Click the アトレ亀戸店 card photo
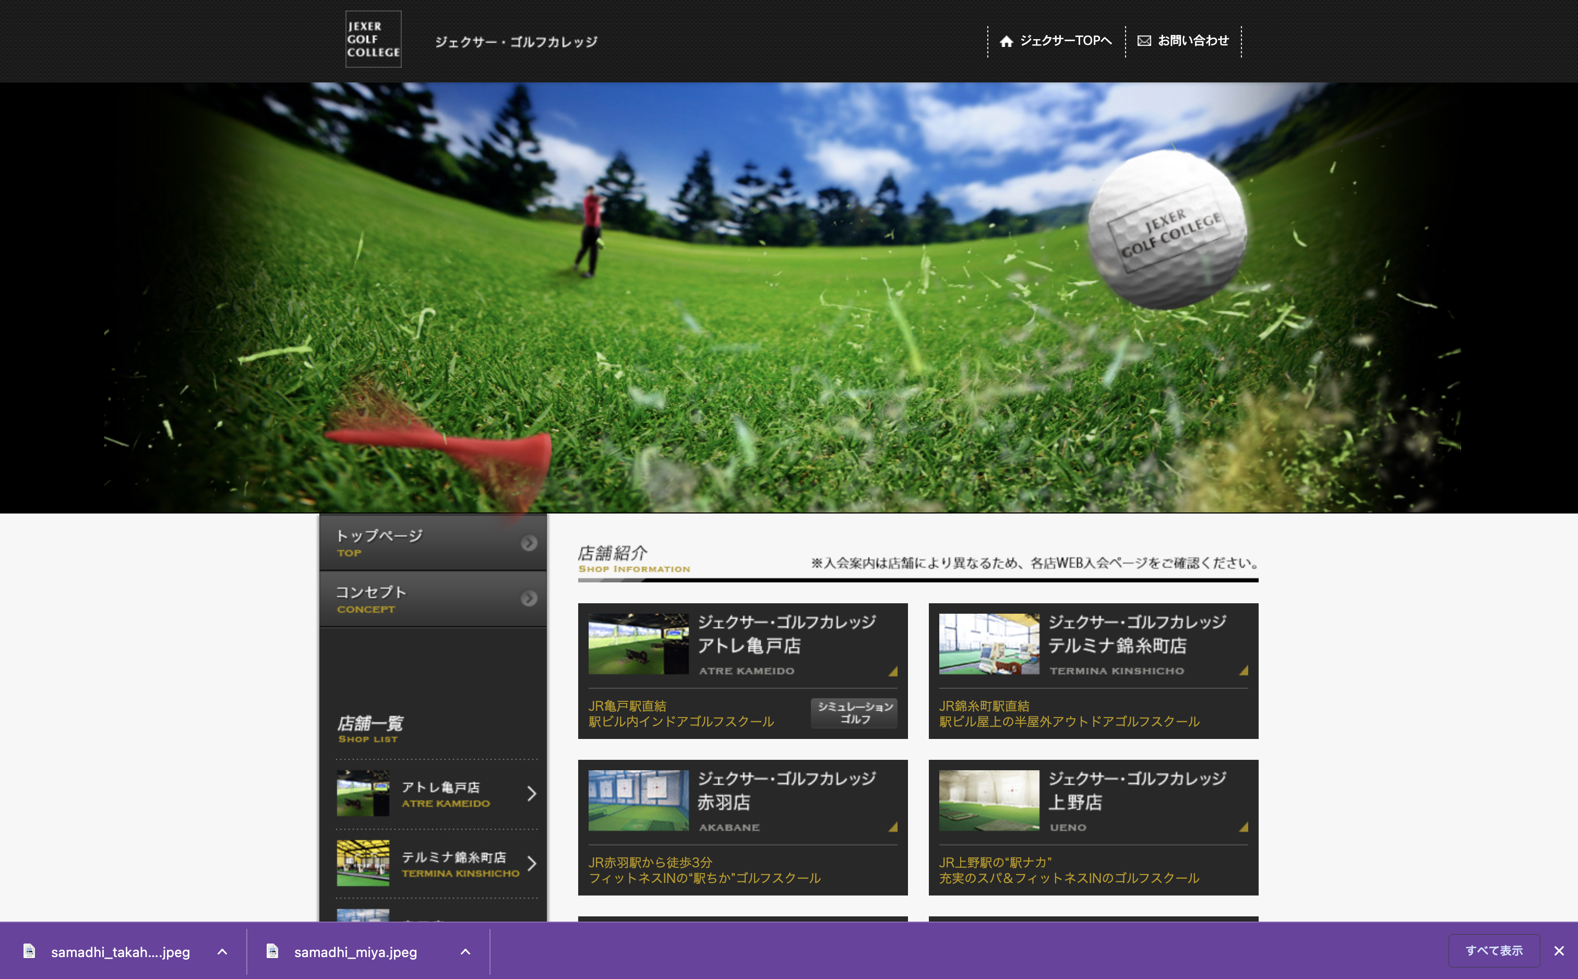The width and height of the screenshot is (1578, 979). click(x=638, y=644)
